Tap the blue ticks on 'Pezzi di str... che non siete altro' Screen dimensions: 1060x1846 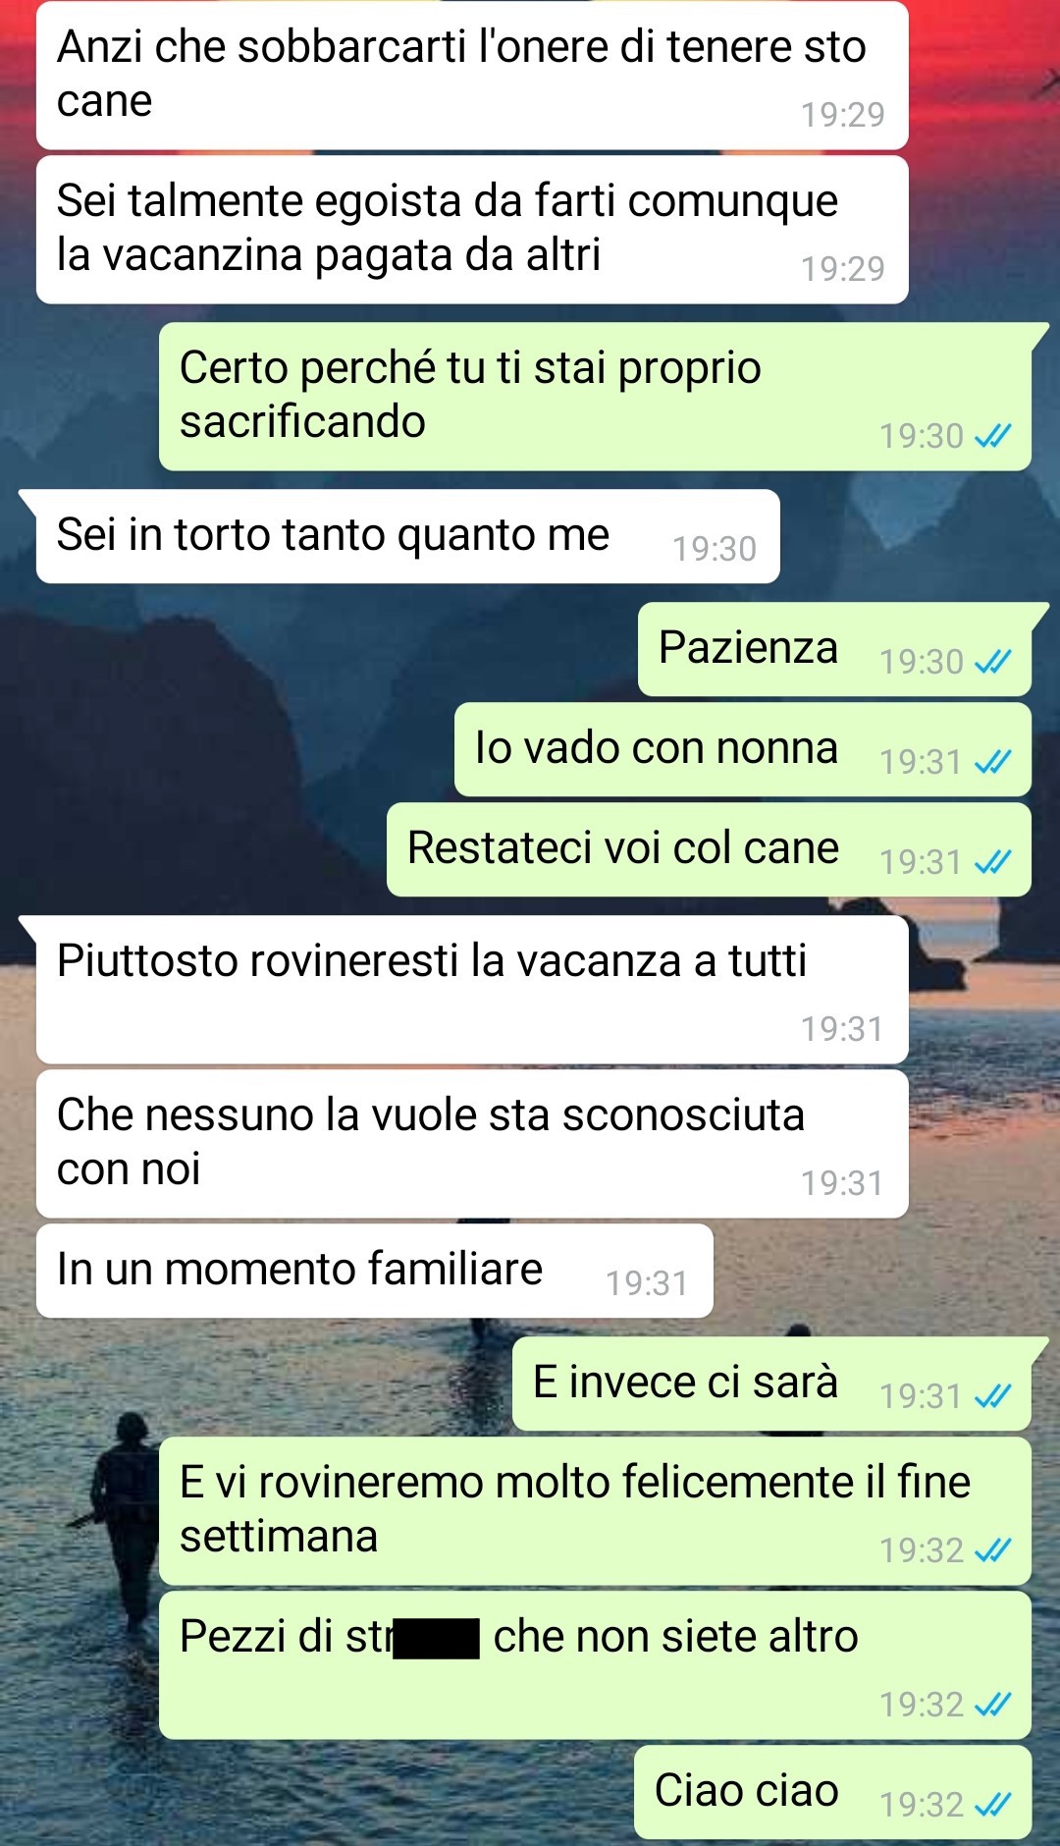click(x=992, y=1705)
